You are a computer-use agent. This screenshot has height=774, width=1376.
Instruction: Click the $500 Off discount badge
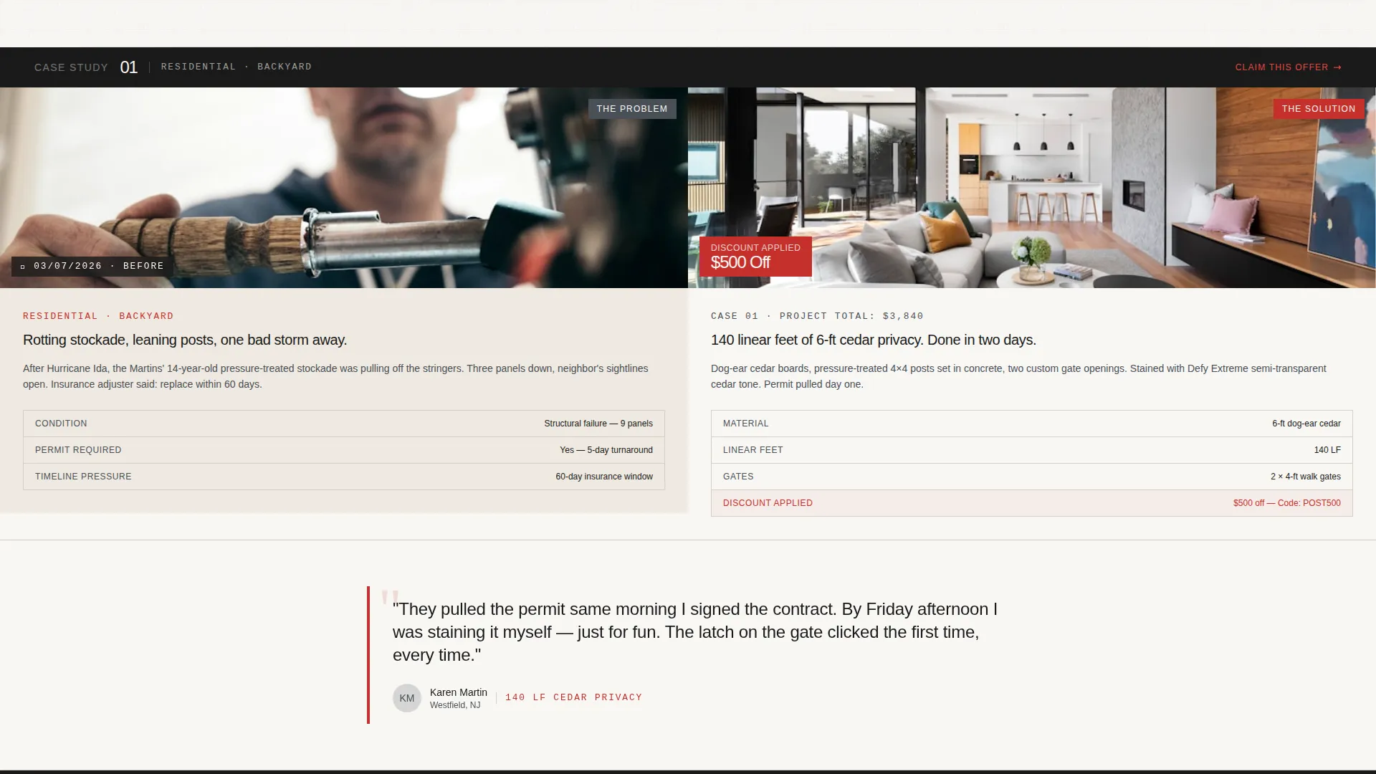(x=755, y=257)
